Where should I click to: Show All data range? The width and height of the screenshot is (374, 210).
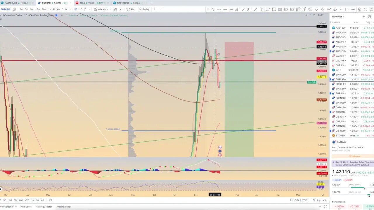[42, 200]
